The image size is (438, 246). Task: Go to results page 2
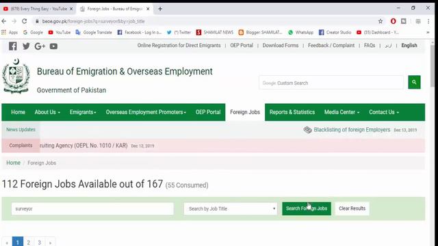29,243
